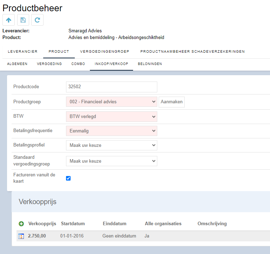Image resolution: width=270 pixels, height=254 pixels.
Task: Switch to the Leverancier tab
Action: 22,52
